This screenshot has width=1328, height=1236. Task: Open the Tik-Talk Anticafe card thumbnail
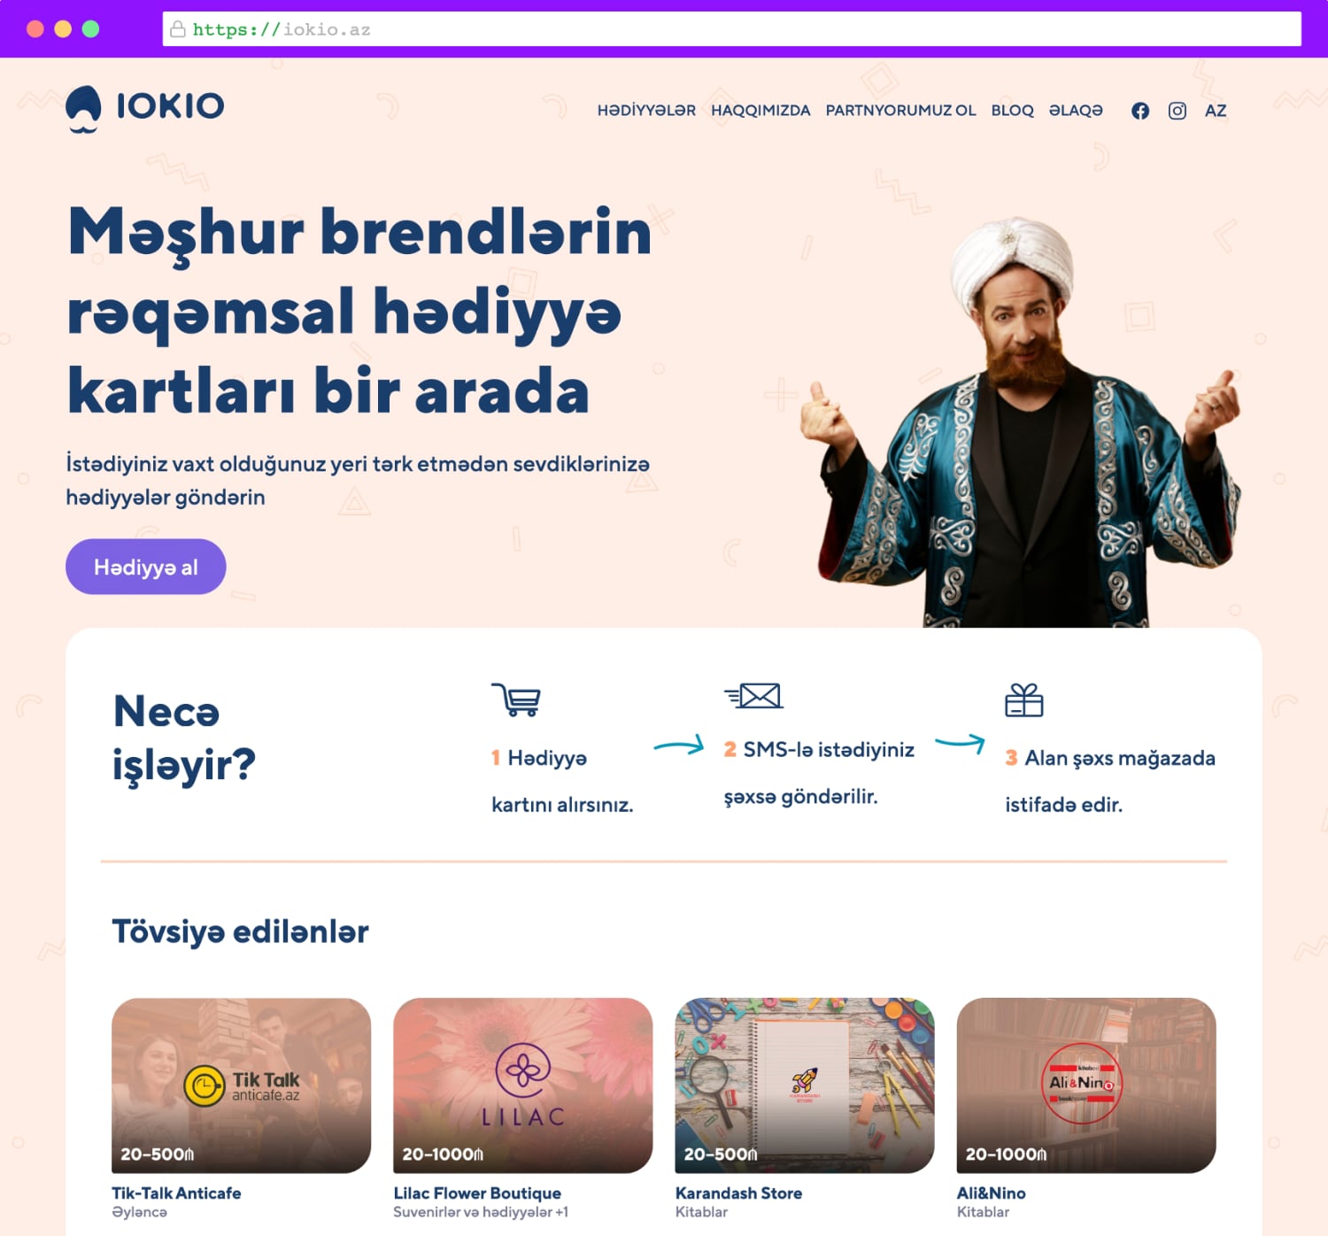coord(241,1085)
